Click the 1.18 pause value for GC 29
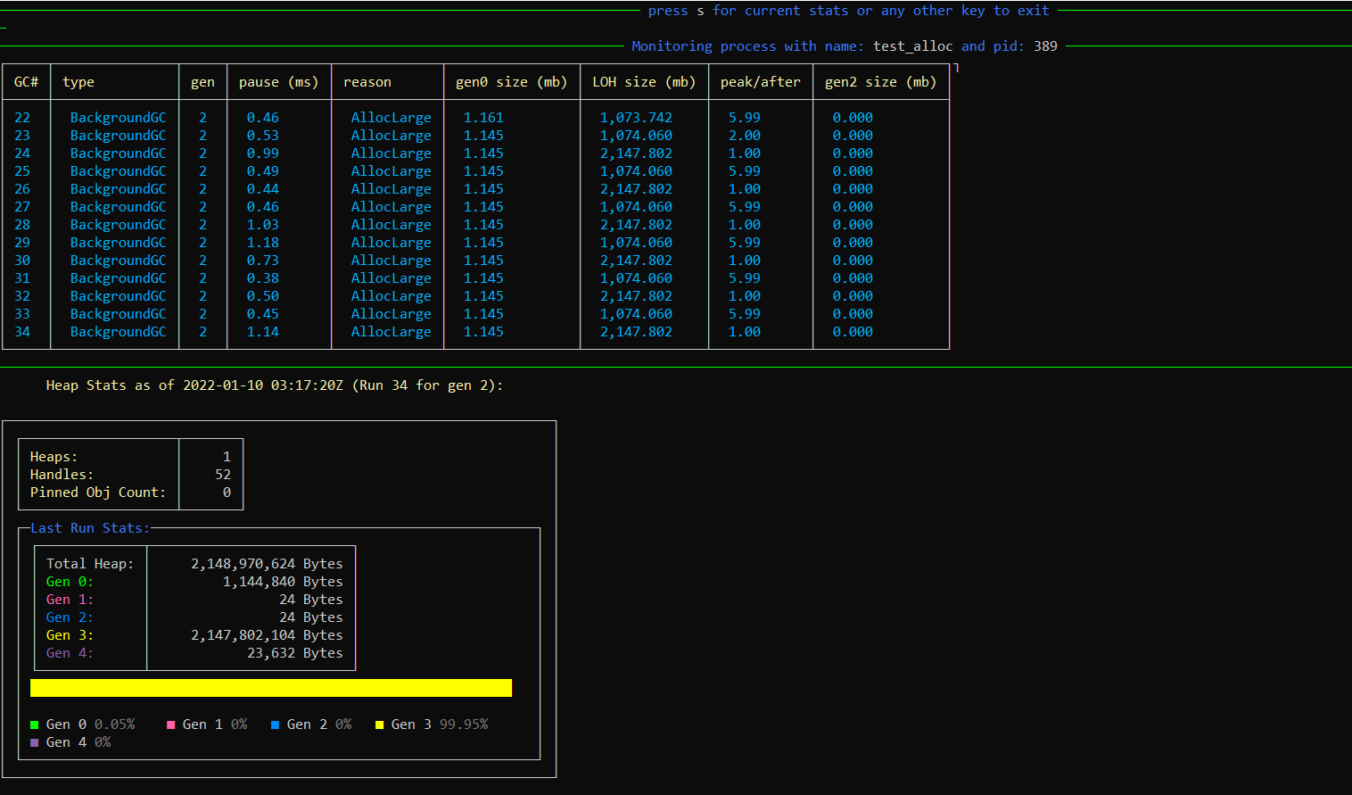This screenshot has width=1352, height=795. tap(262, 243)
